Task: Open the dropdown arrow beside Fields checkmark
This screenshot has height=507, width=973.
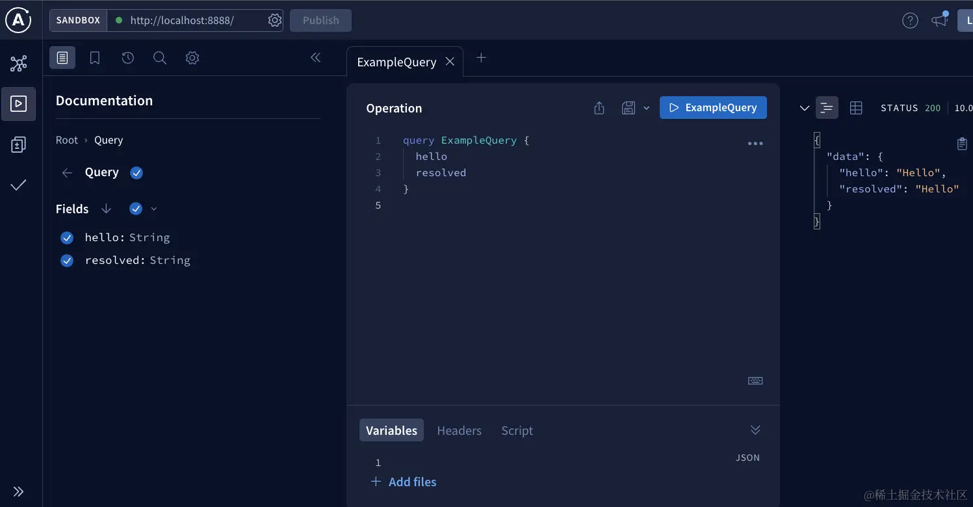Action: pyautogui.click(x=154, y=209)
